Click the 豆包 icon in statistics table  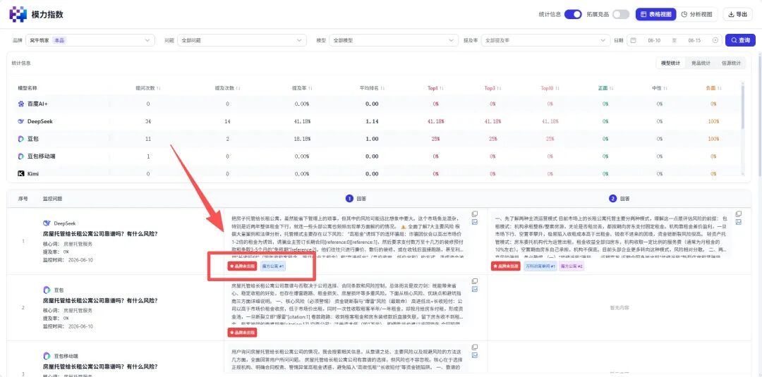coord(21,139)
